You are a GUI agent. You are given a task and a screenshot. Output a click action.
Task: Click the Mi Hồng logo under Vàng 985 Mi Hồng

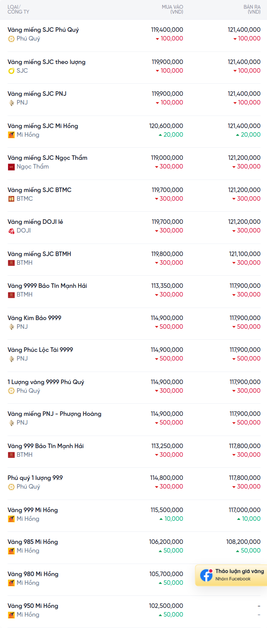click(x=11, y=551)
